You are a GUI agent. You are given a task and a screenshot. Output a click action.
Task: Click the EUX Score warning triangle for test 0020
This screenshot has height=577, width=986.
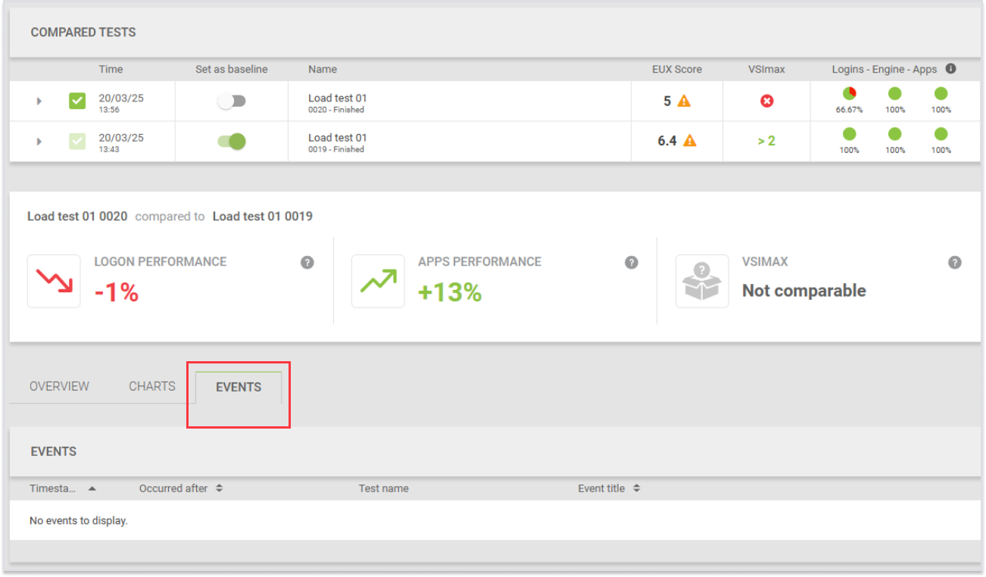pyautogui.click(x=684, y=101)
